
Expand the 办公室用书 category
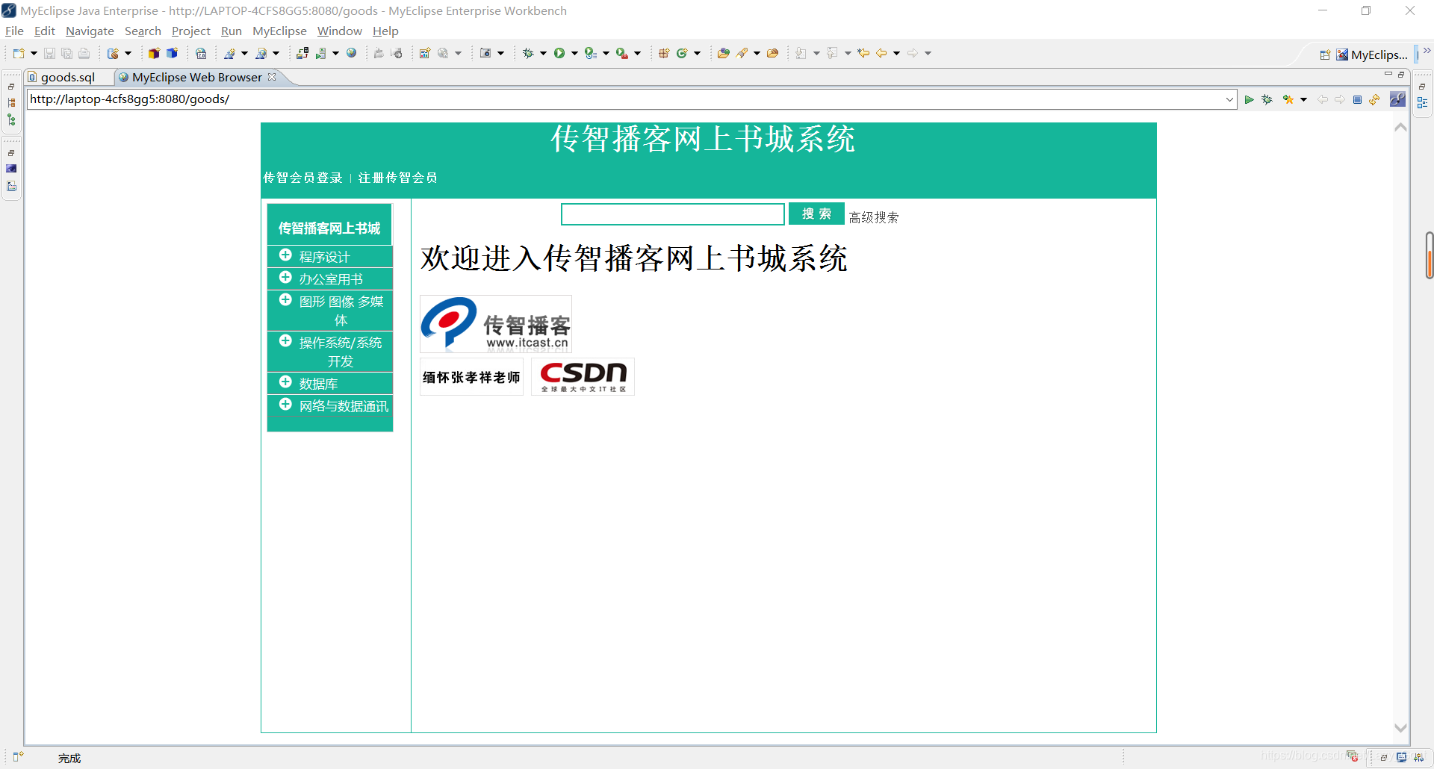[285, 278]
